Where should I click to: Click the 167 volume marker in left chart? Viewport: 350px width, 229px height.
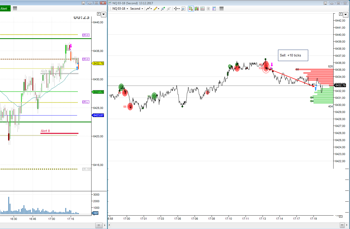point(95,213)
